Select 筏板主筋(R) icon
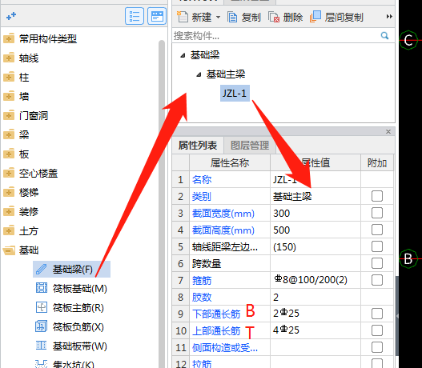Image resolution: width=422 pixels, height=368 pixels. pos(42,307)
